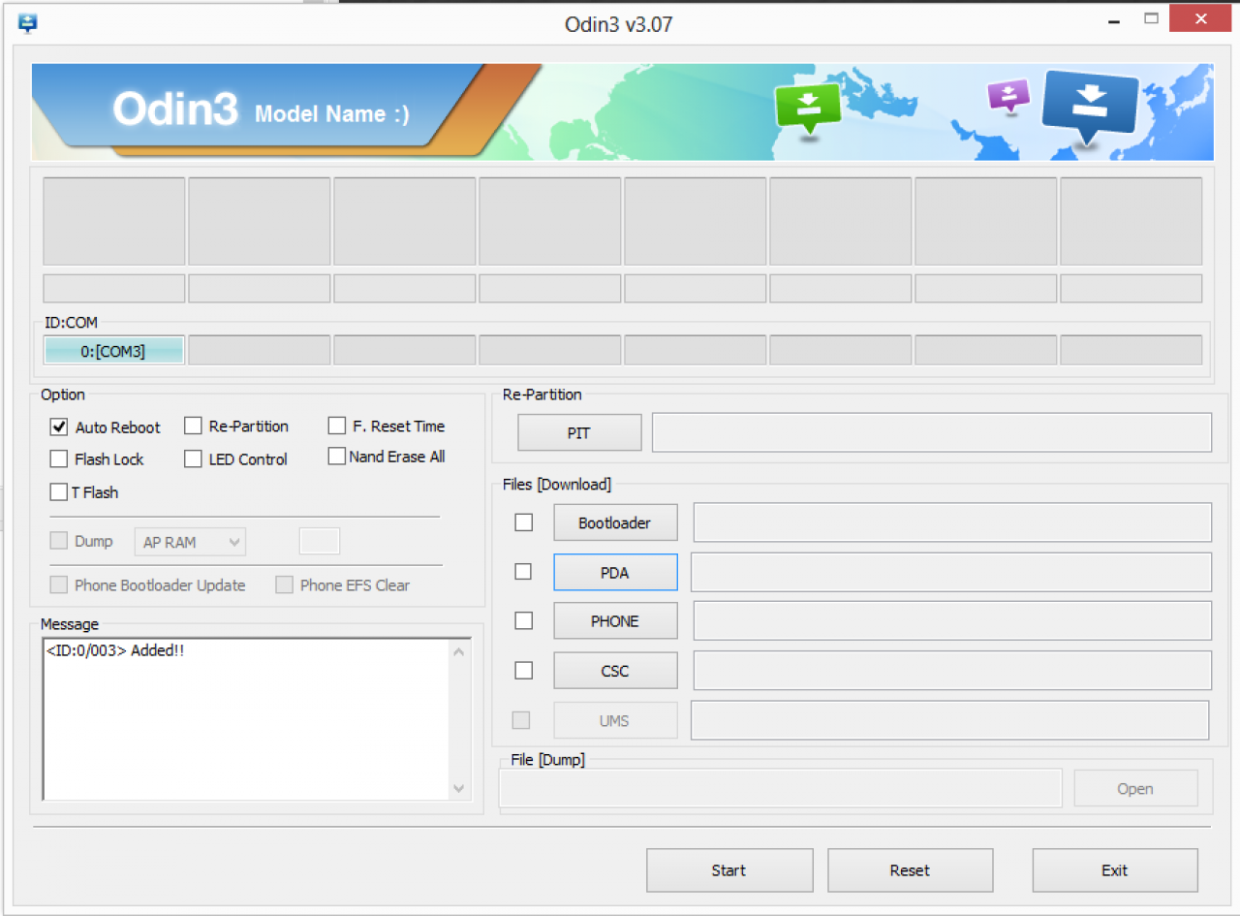
Task: Enable Nand Erase All checkbox
Action: 336,456
